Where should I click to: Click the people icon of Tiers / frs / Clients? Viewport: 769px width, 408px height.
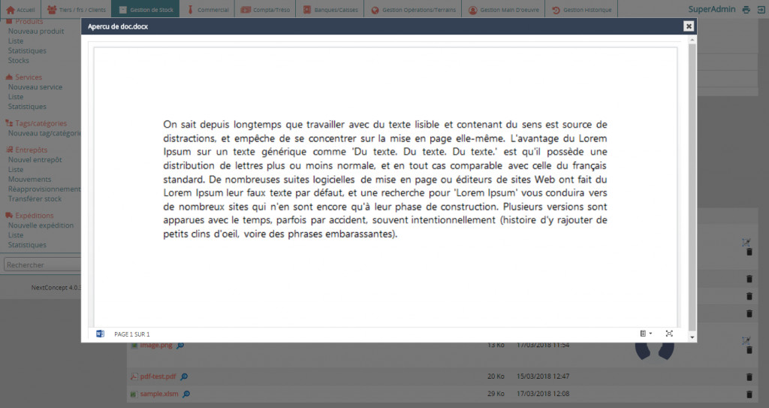point(52,10)
